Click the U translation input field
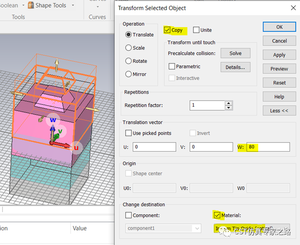Viewport: 300px width, 245px height. tap(154, 147)
